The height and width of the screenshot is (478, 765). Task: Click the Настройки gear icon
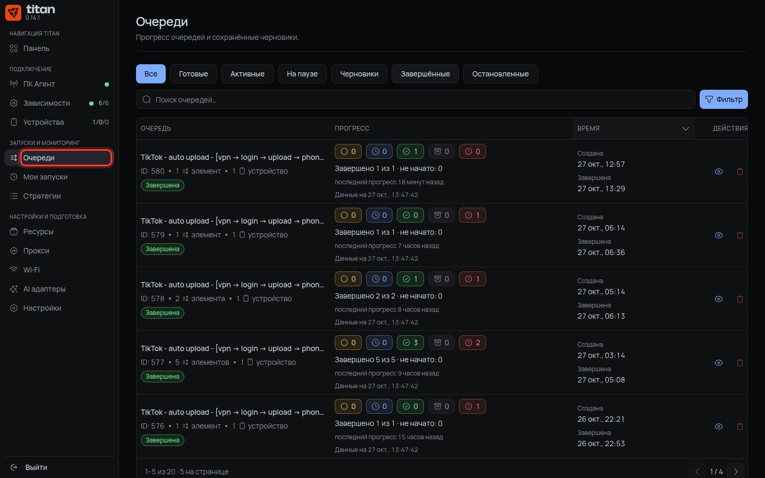(x=14, y=308)
